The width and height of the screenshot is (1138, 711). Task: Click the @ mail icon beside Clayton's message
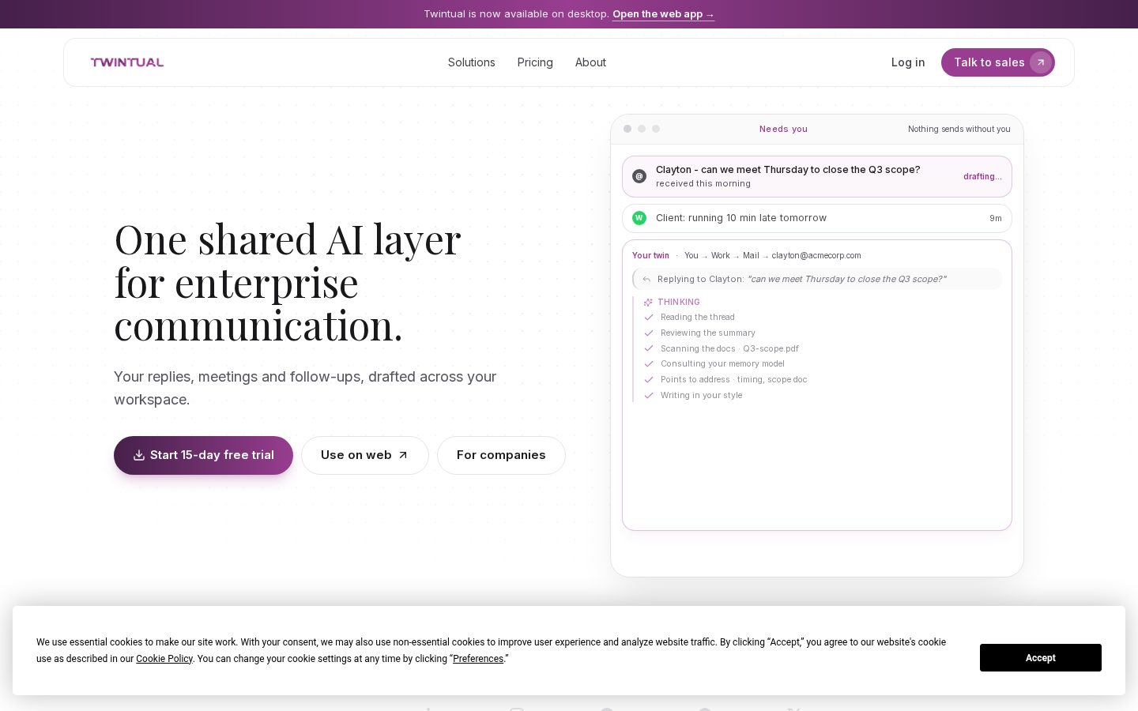point(639,176)
